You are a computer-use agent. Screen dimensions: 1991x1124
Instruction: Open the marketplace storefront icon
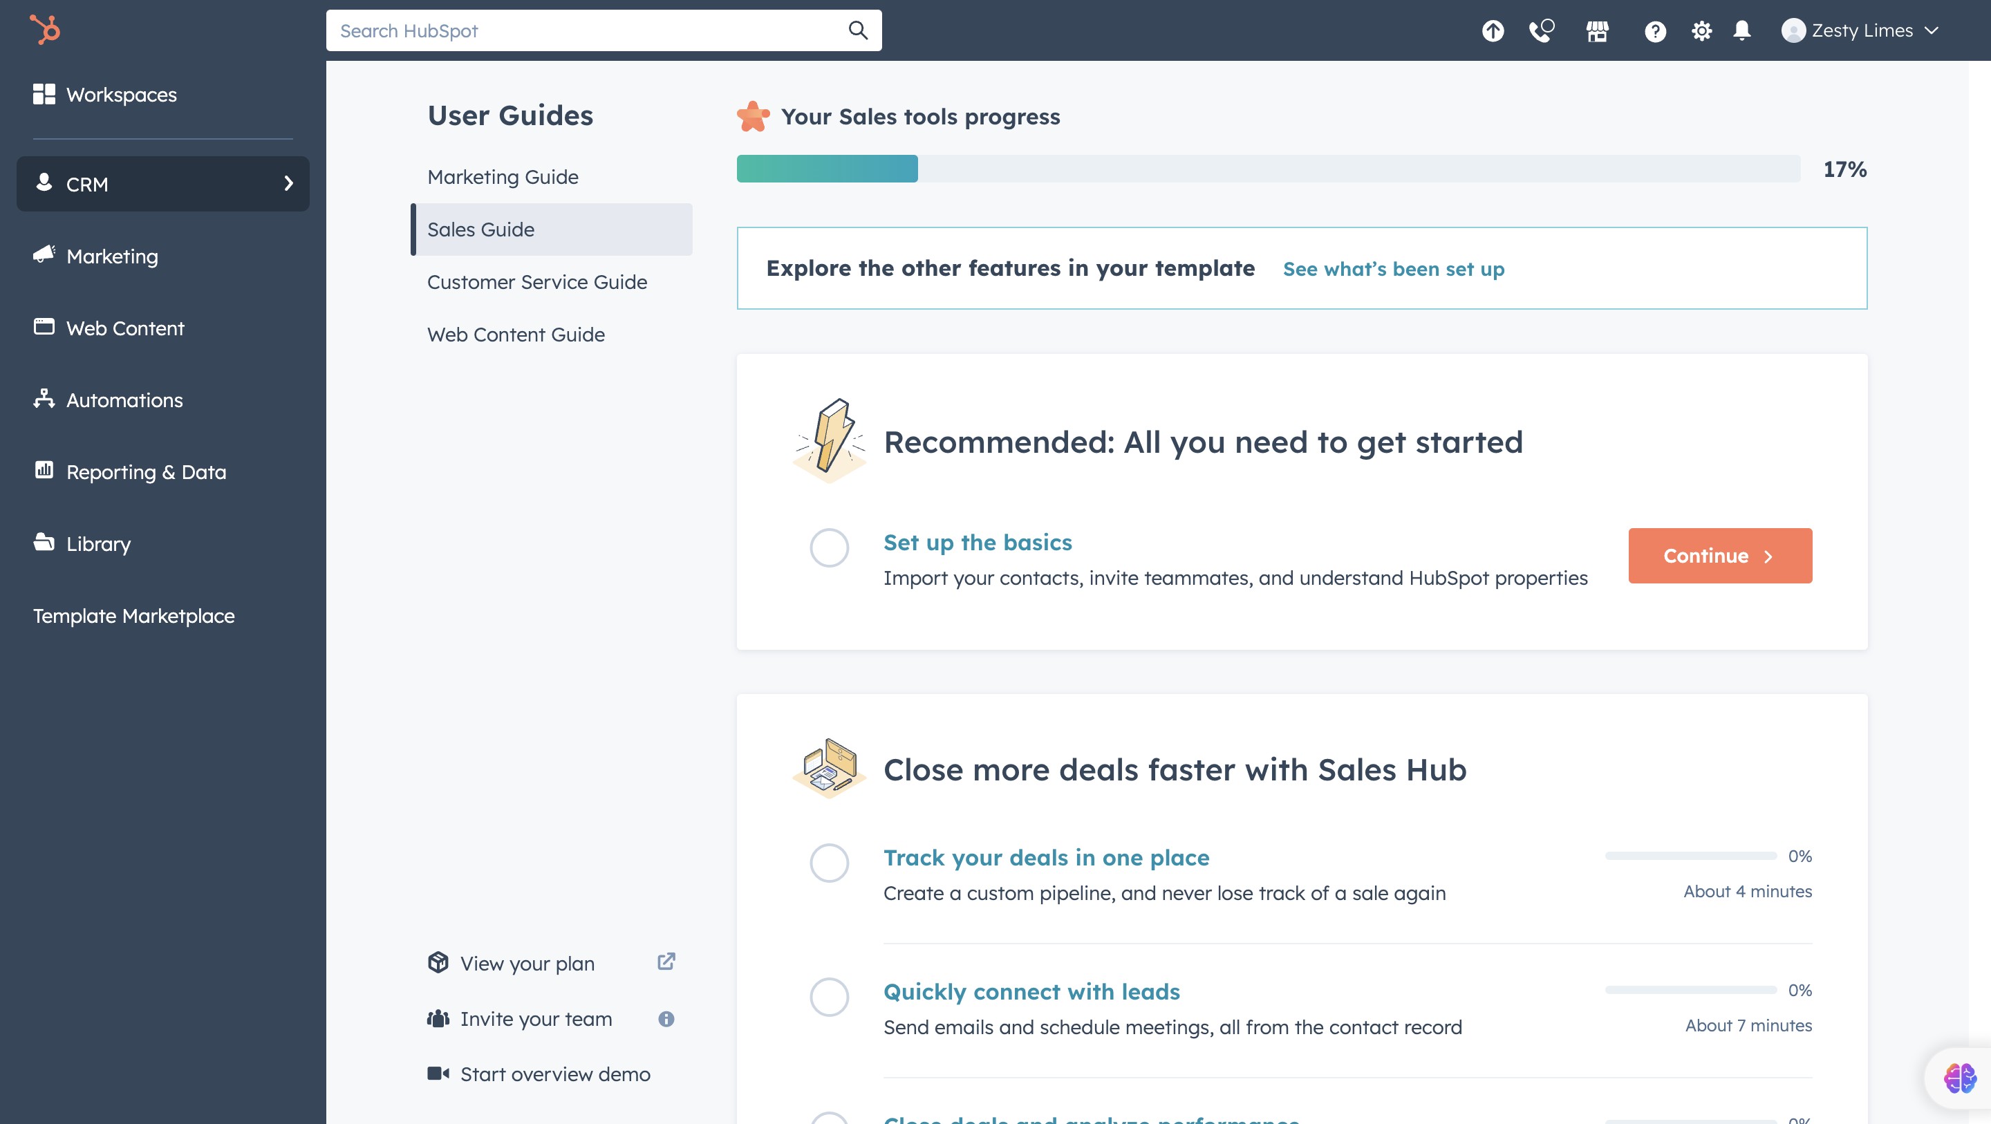coord(1597,31)
